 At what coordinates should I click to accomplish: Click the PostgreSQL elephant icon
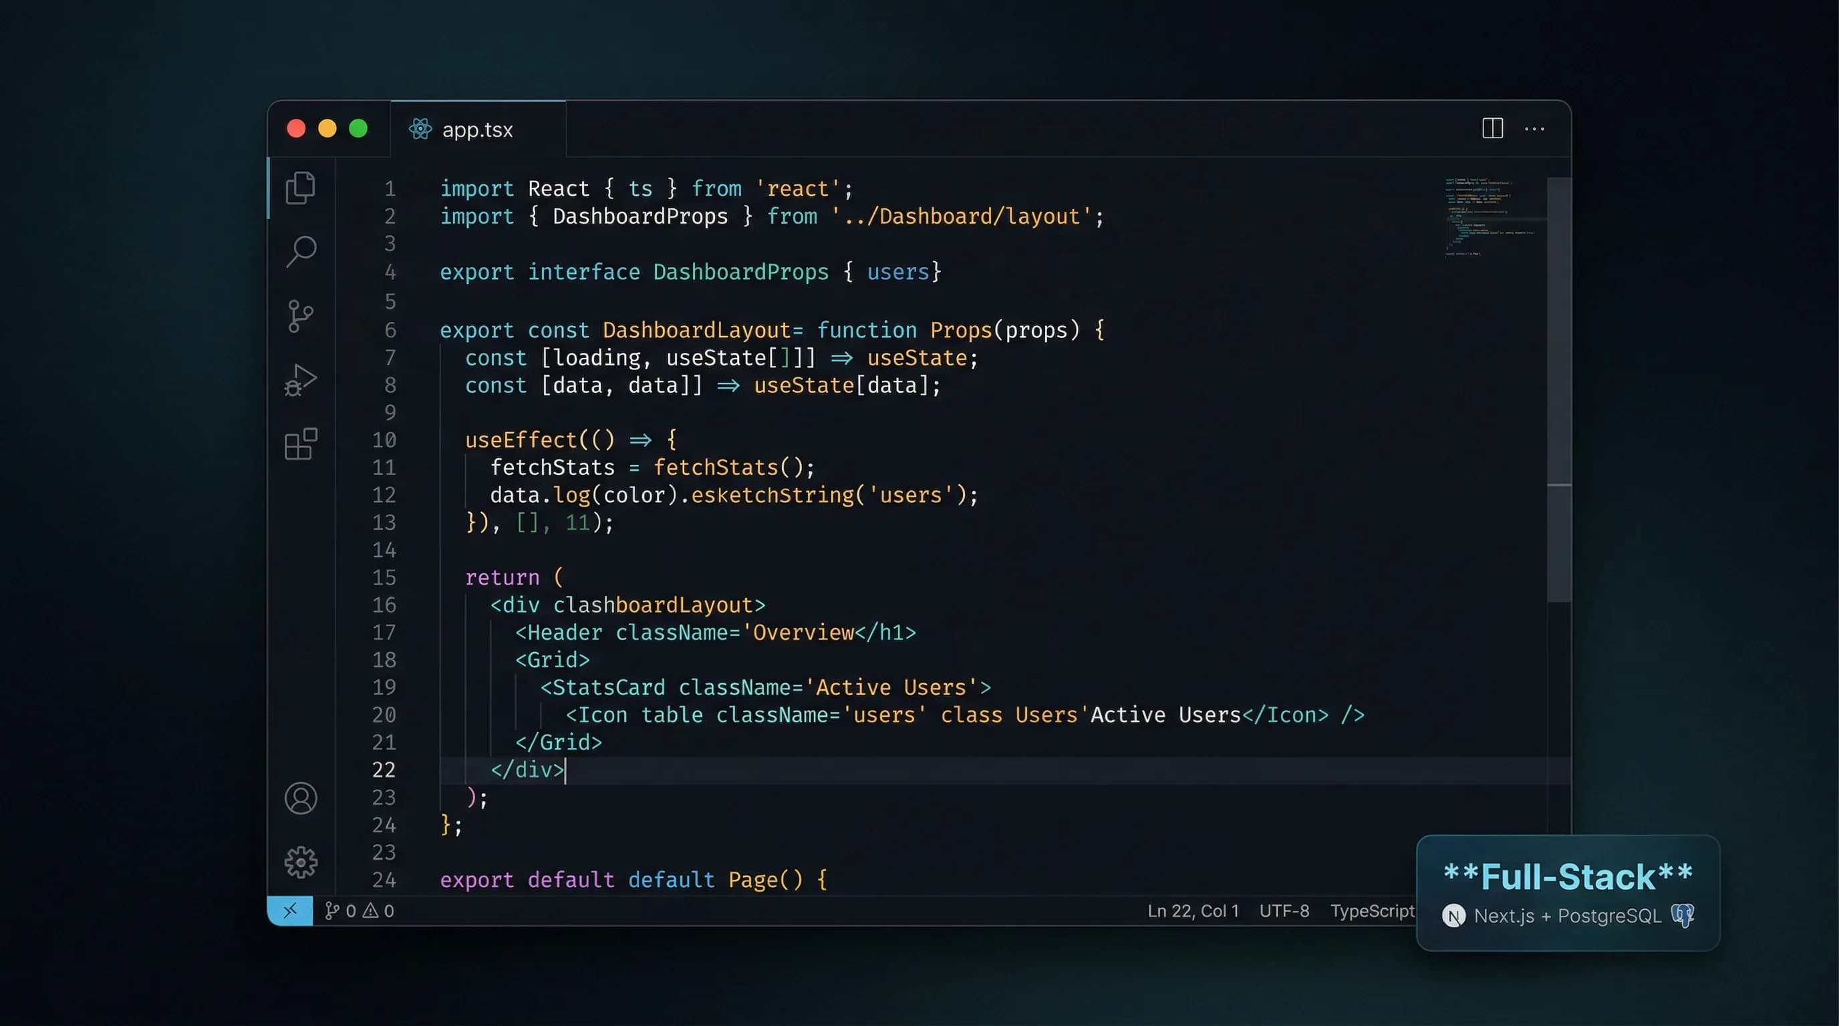(1683, 914)
